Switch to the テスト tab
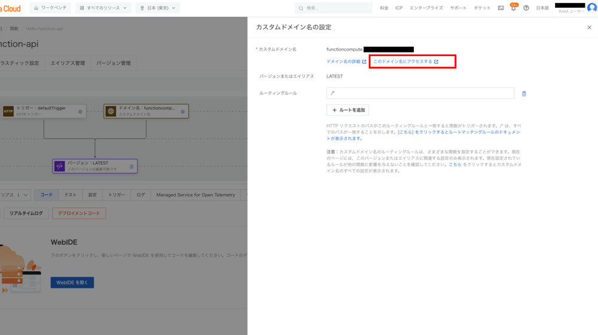Viewport: 598px width, 335px height. [x=70, y=195]
